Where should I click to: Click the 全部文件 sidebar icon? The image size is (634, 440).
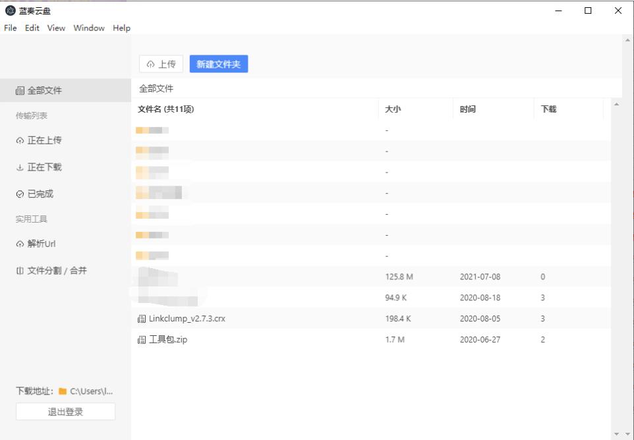(20, 91)
